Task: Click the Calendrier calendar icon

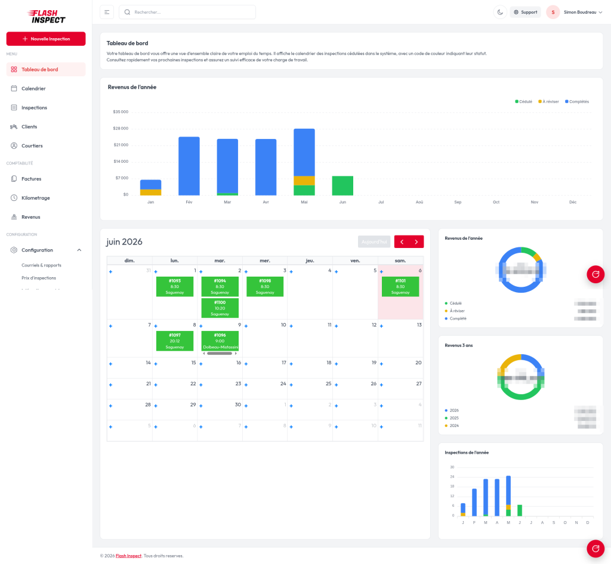Action: tap(14, 88)
